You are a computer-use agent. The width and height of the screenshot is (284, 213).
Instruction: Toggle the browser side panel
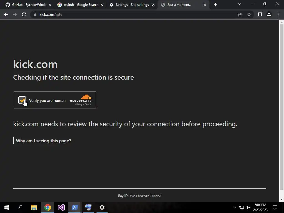pos(260,14)
